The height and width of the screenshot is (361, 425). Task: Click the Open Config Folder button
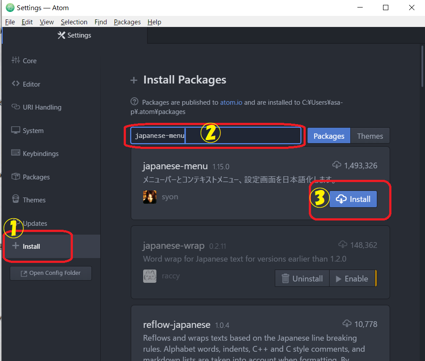[x=51, y=273]
